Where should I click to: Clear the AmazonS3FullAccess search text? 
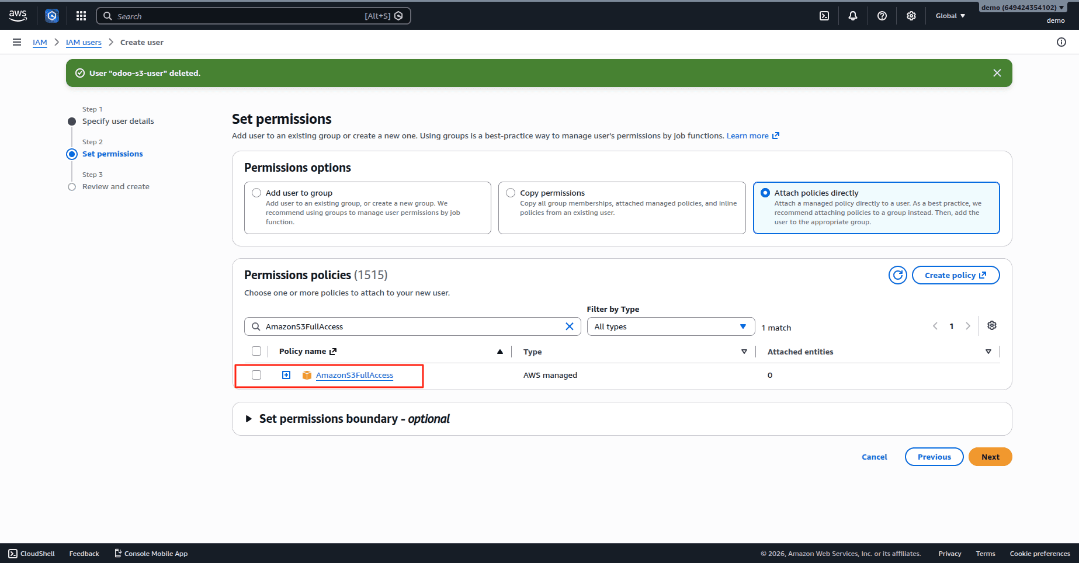pyautogui.click(x=570, y=326)
